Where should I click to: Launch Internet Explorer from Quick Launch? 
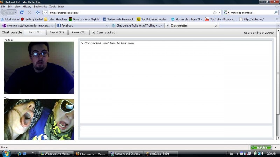pos(19,154)
